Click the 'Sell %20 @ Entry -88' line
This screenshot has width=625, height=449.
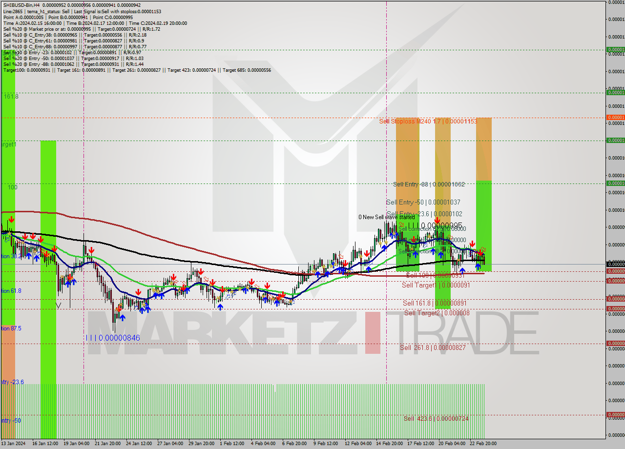tap(73, 64)
